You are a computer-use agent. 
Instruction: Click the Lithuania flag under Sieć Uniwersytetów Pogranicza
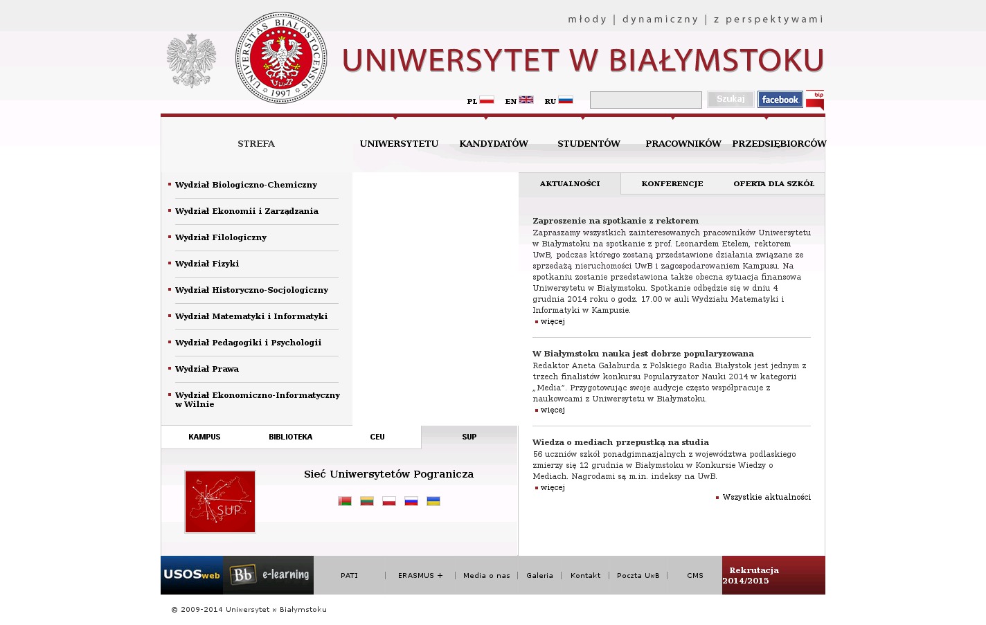367,501
